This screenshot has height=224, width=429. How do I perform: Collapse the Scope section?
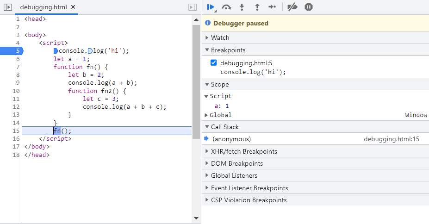316,84
